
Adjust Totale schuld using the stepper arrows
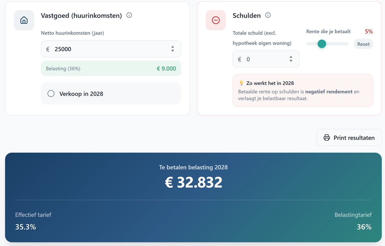(x=291, y=59)
